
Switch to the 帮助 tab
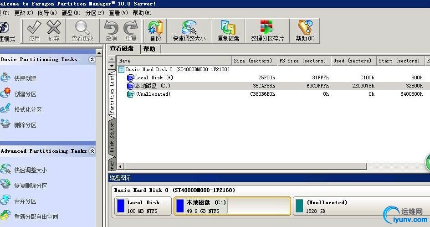[150, 49]
